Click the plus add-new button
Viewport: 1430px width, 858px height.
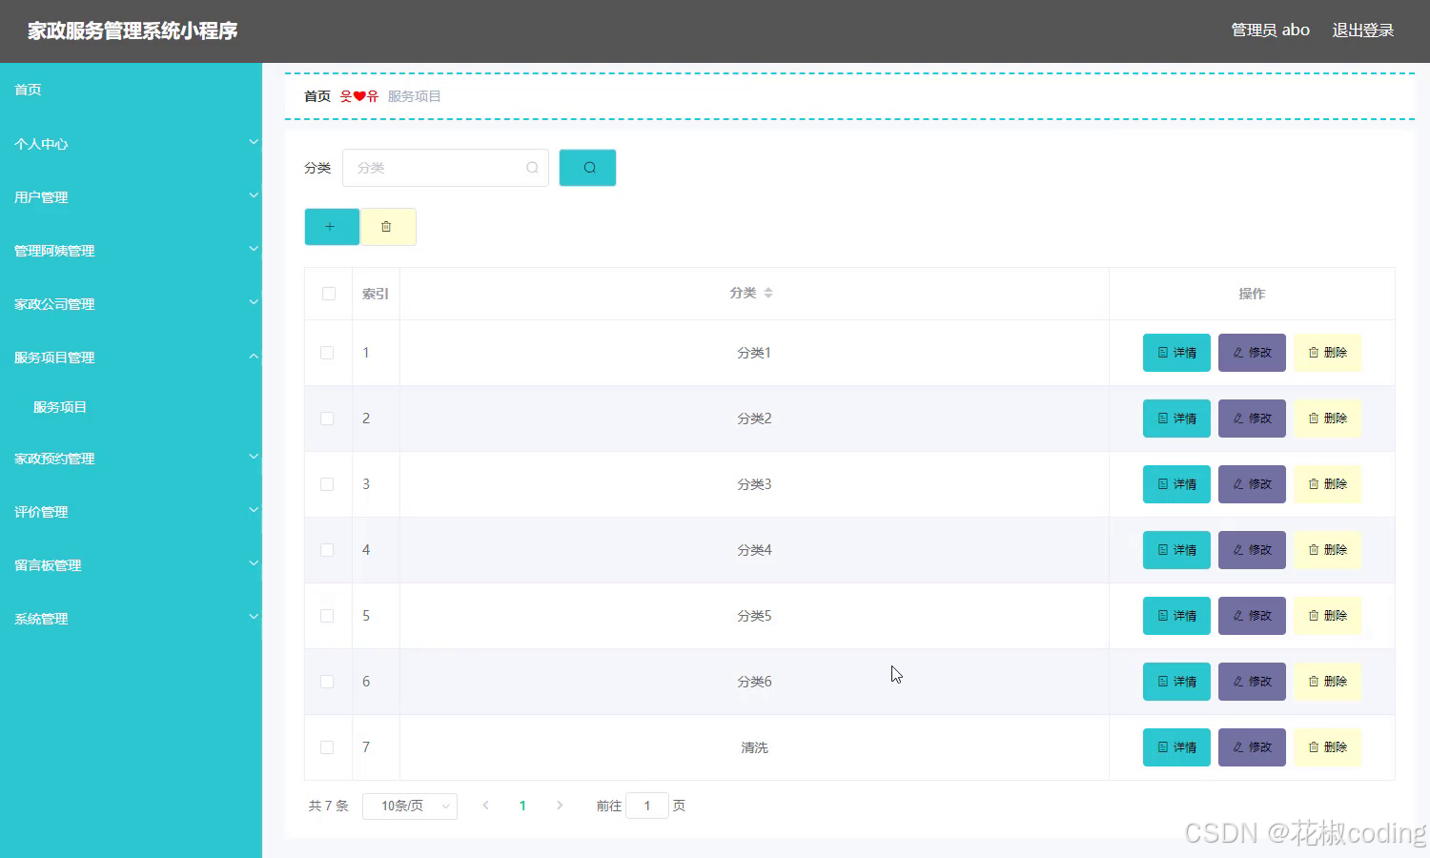332,227
